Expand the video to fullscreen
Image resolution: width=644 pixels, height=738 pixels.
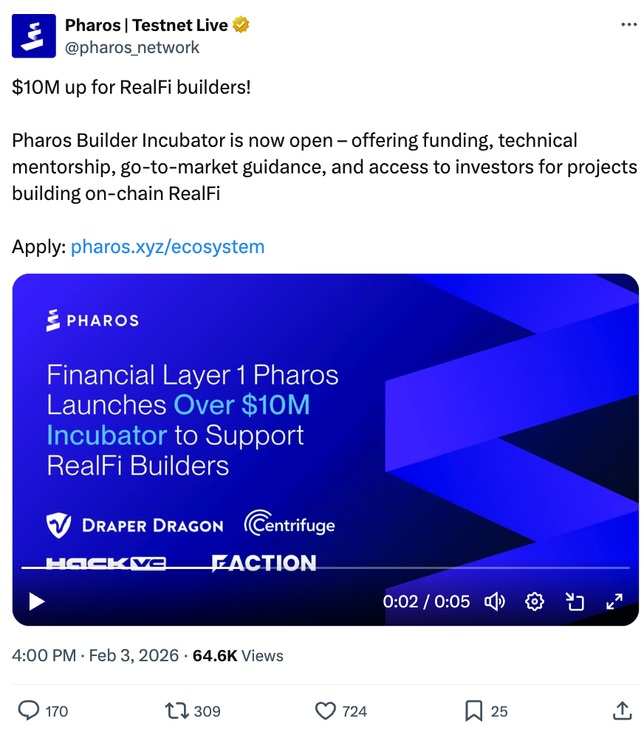(x=614, y=601)
